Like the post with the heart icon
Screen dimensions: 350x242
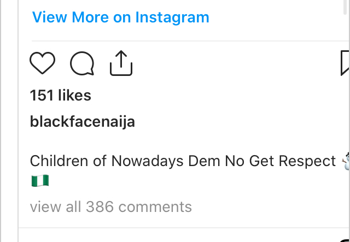click(42, 63)
